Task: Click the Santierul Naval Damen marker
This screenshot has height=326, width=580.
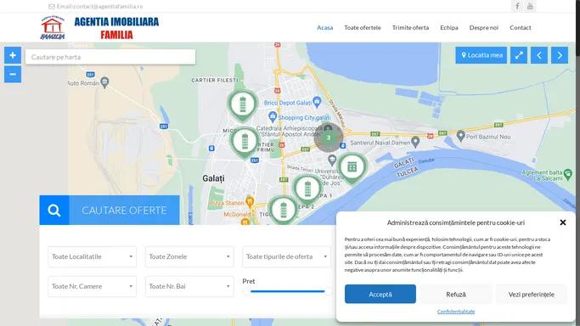Action: pos(415,142)
